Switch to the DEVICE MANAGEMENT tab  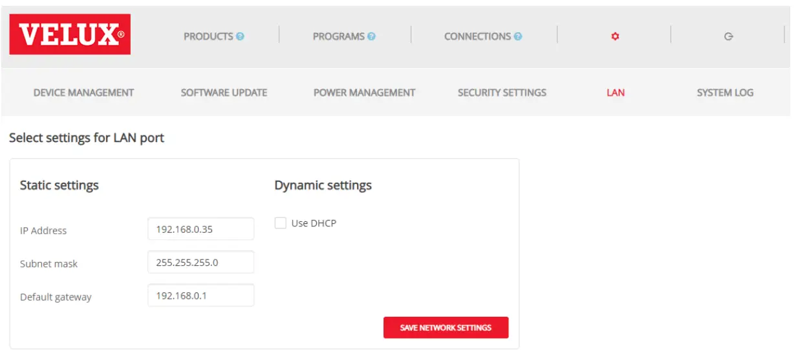click(x=83, y=92)
